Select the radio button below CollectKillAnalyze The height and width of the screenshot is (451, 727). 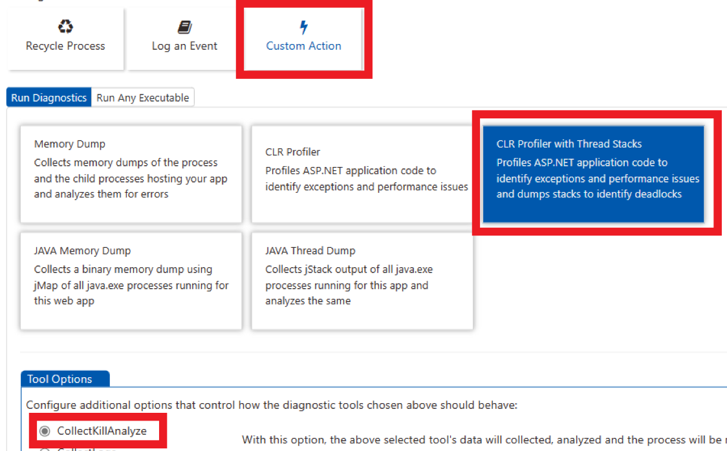45,448
